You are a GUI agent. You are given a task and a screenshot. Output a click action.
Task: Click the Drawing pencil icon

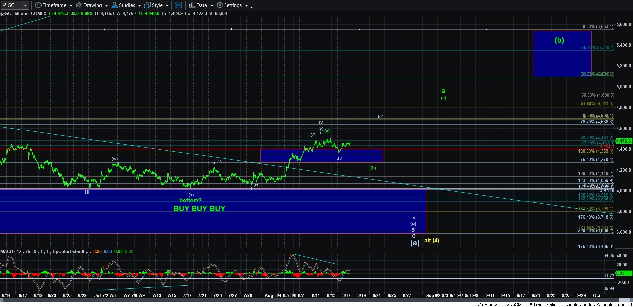pyautogui.click(x=79, y=5)
